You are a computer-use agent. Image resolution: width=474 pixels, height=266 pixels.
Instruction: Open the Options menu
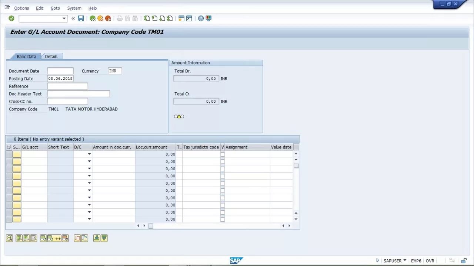(21, 8)
